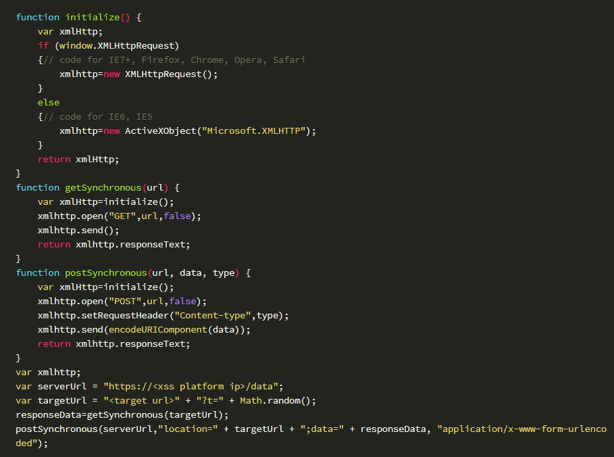This screenshot has width=614, height=457.
Task: Click the "?t=" string
Action: pos(210,401)
